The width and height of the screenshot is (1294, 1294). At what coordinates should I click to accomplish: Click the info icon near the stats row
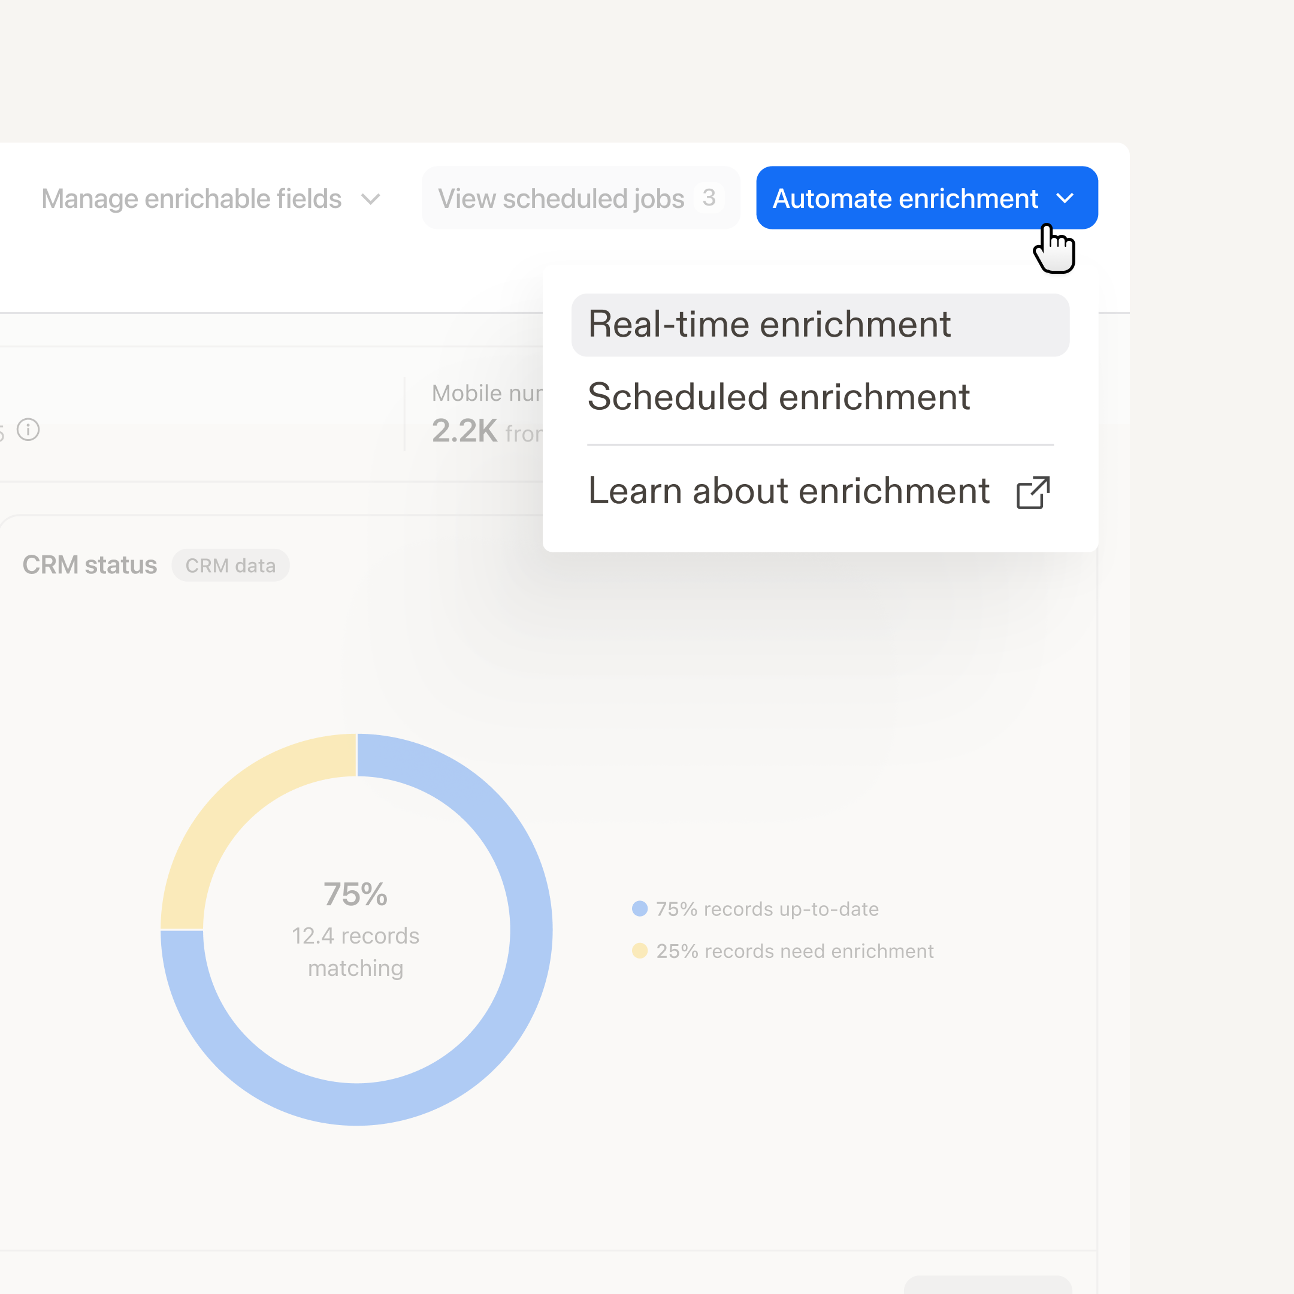[x=29, y=430]
